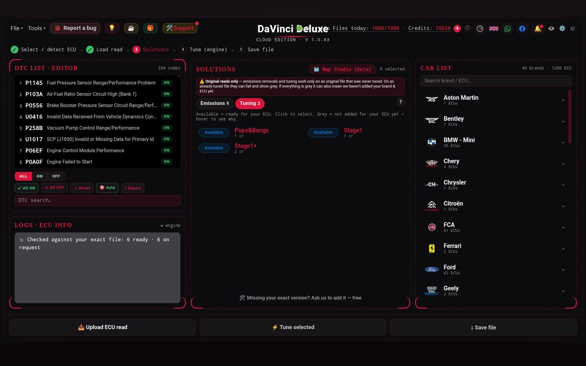The width and height of the screenshot is (586, 366).
Task: Open the solutions help question mark
Action: coord(400,102)
